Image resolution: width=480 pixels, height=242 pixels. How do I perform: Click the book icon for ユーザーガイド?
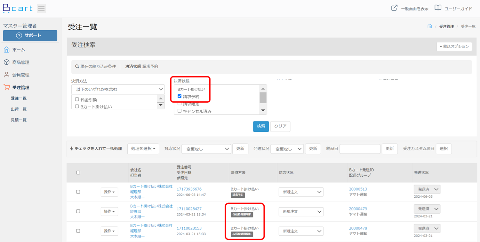pyautogui.click(x=438, y=8)
